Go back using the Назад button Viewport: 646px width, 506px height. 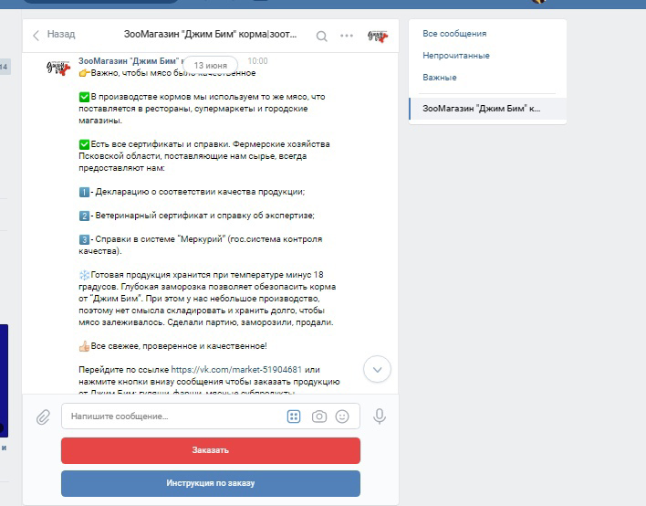[54, 35]
